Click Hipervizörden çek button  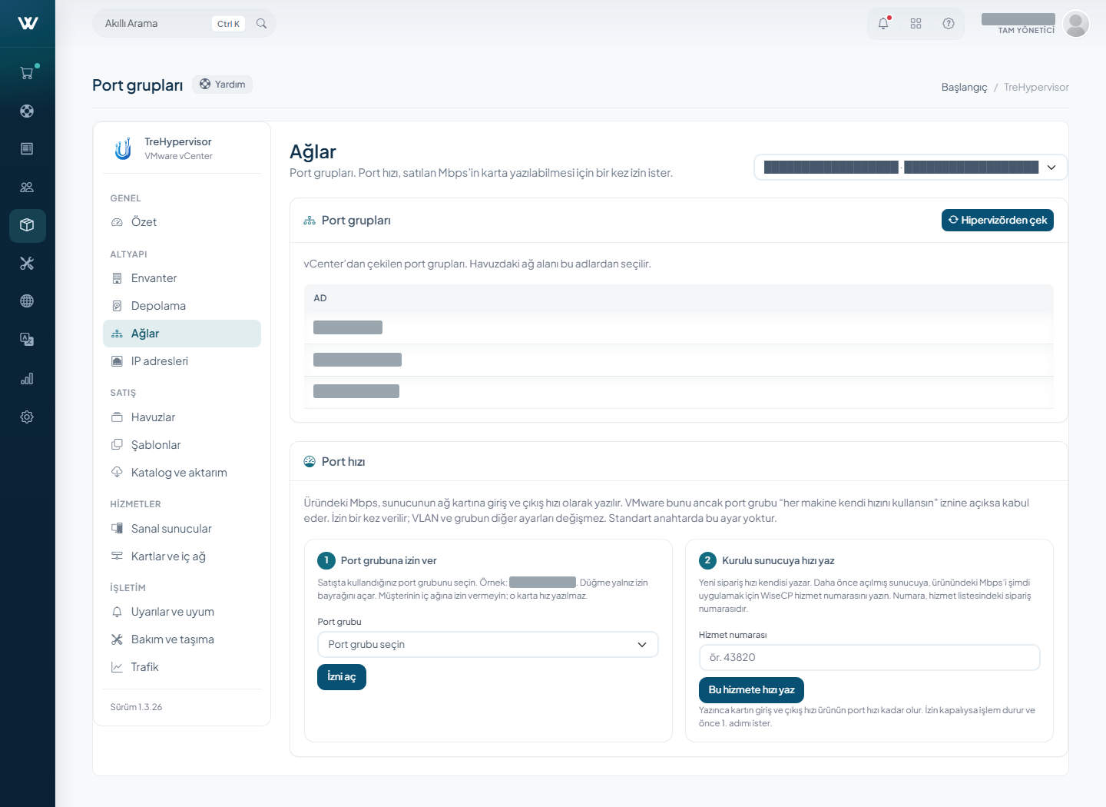(x=997, y=220)
